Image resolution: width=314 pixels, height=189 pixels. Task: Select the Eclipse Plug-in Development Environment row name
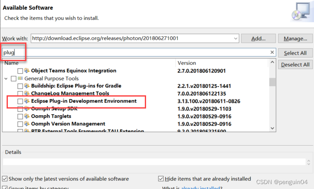coord(84,101)
